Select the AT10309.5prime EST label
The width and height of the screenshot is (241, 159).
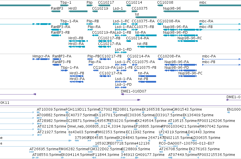(x=51, y=109)
